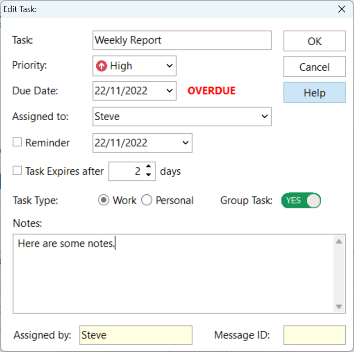Tick the Task Expires after checkbox

pyautogui.click(x=17, y=171)
